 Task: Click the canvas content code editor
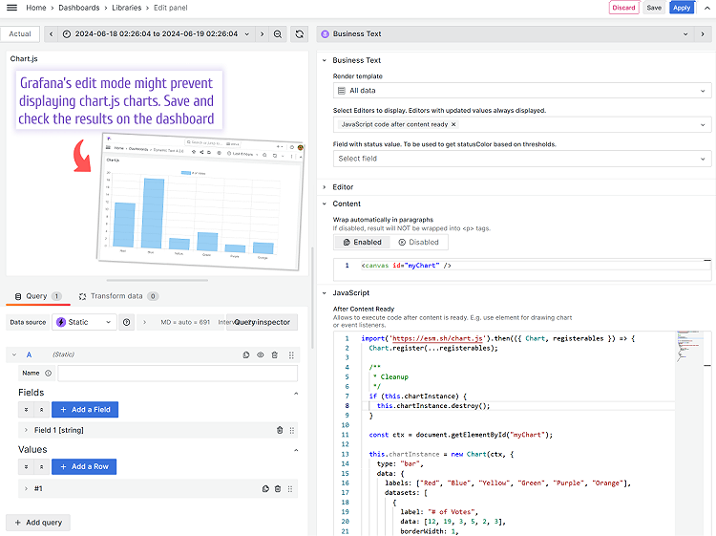coord(522,269)
